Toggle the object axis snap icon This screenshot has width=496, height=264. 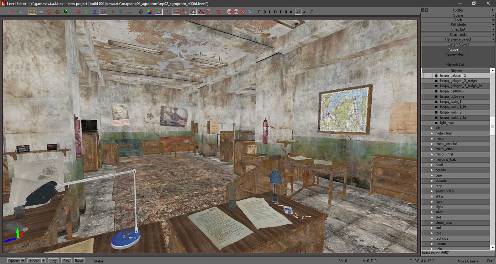coord(158,12)
